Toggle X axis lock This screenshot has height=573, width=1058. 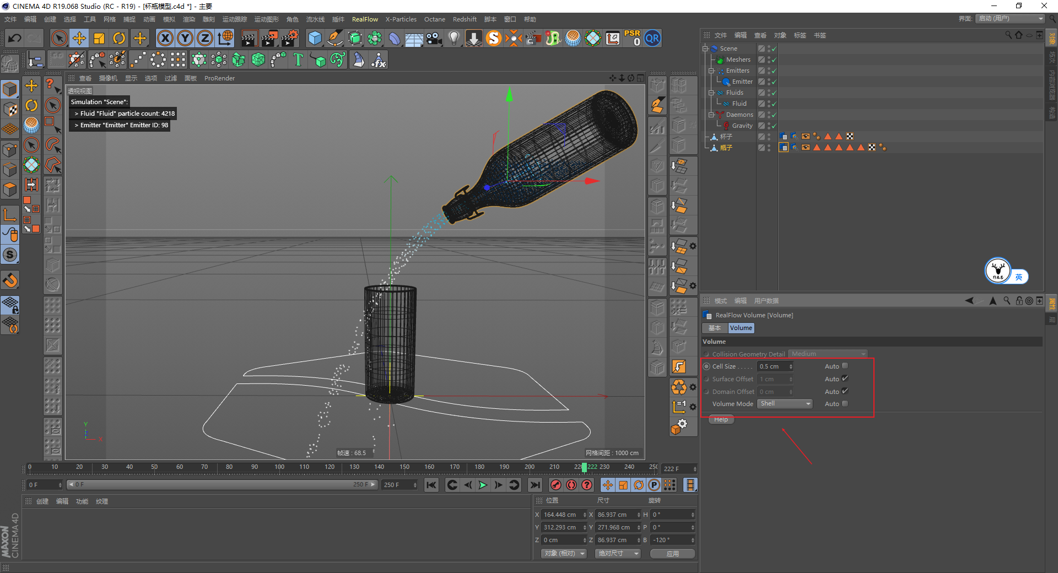point(165,39)
